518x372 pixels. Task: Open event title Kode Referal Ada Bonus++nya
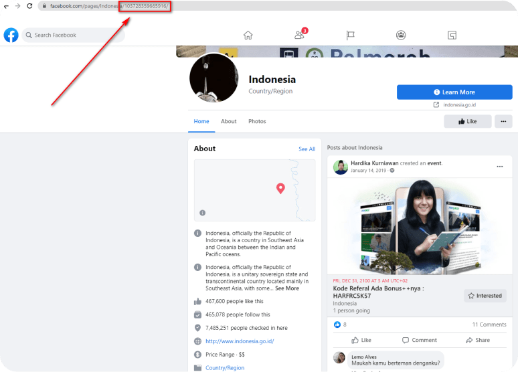(378, 292)
